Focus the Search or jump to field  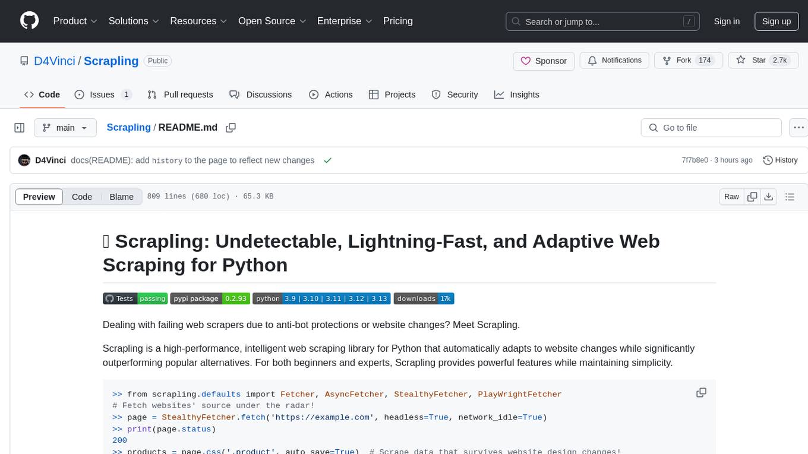[601, 21]
